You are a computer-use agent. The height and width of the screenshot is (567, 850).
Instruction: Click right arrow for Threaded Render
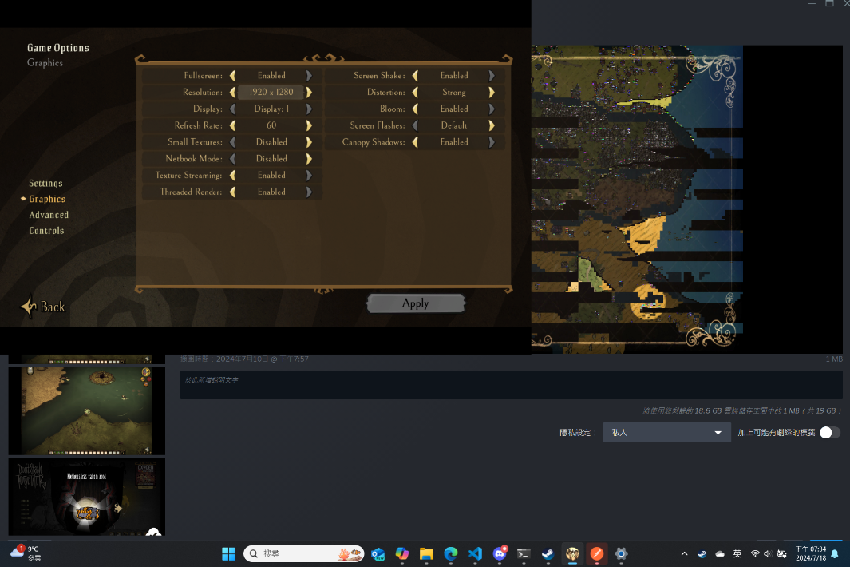coord(309,192)
